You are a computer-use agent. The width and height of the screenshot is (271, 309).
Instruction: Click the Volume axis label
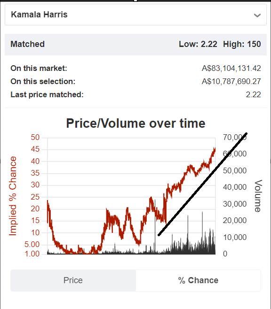click(258, 196)
